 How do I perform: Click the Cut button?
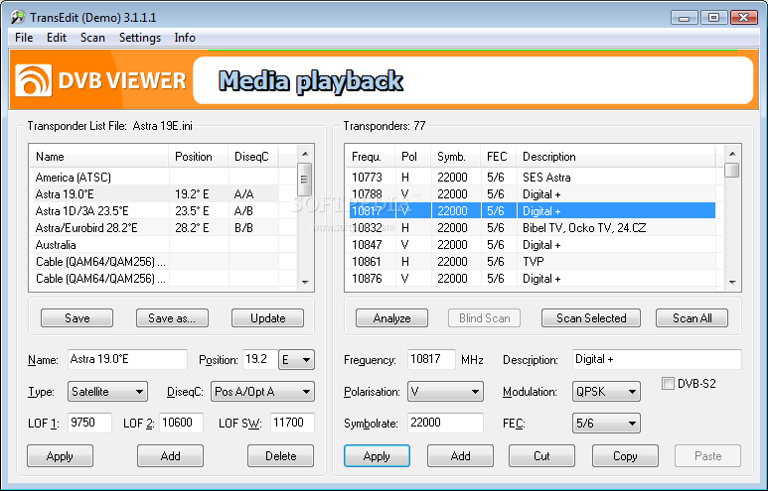pos(541,456)
